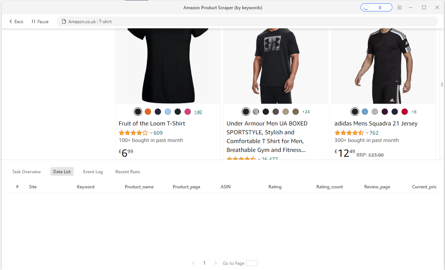Image resolution: width=445 pixels, height=270 pixels.
Task: Click the Site column header
Action: pyautogui.click(x=33, y=187)
